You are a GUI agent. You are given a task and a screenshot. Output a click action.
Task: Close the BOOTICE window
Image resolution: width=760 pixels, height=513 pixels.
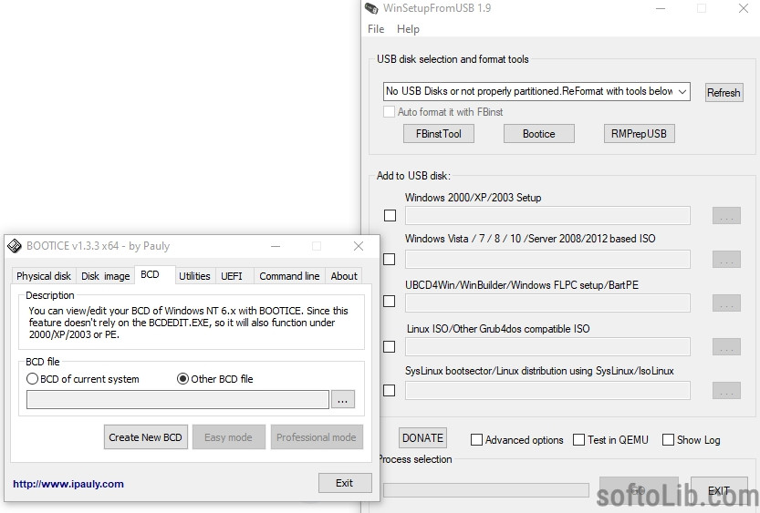point(359,246)
